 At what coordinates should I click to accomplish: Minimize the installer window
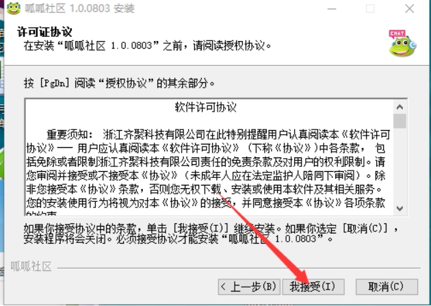click(x=332, y=9)
